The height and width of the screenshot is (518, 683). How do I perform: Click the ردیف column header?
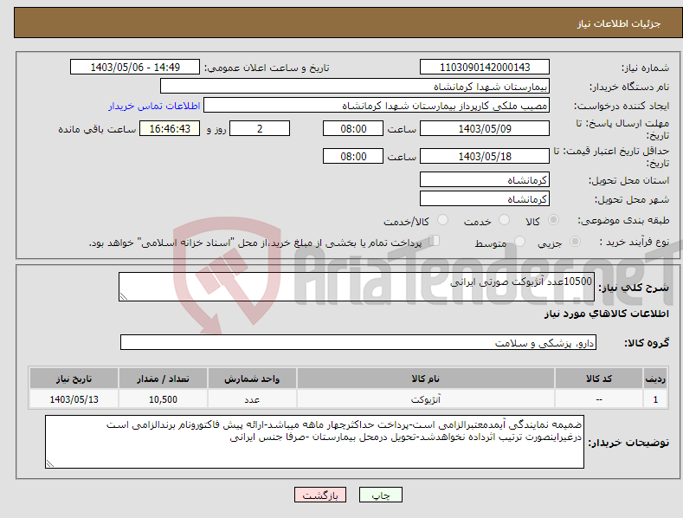pos(655,379)
